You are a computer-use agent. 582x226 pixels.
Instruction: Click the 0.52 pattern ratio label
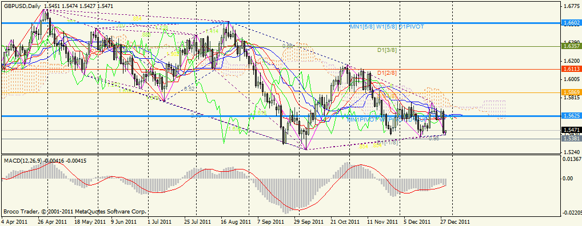tap(189, 89)
